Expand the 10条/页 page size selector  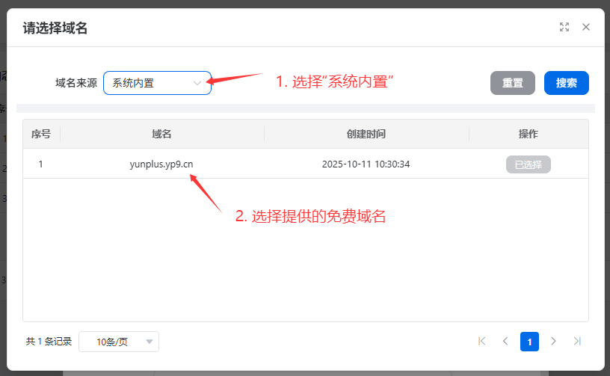(118, 342)
